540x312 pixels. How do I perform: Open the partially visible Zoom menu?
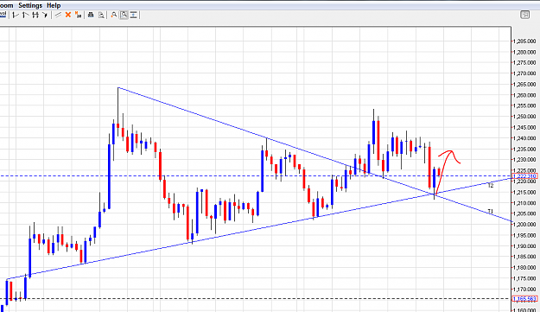[6, 5]
